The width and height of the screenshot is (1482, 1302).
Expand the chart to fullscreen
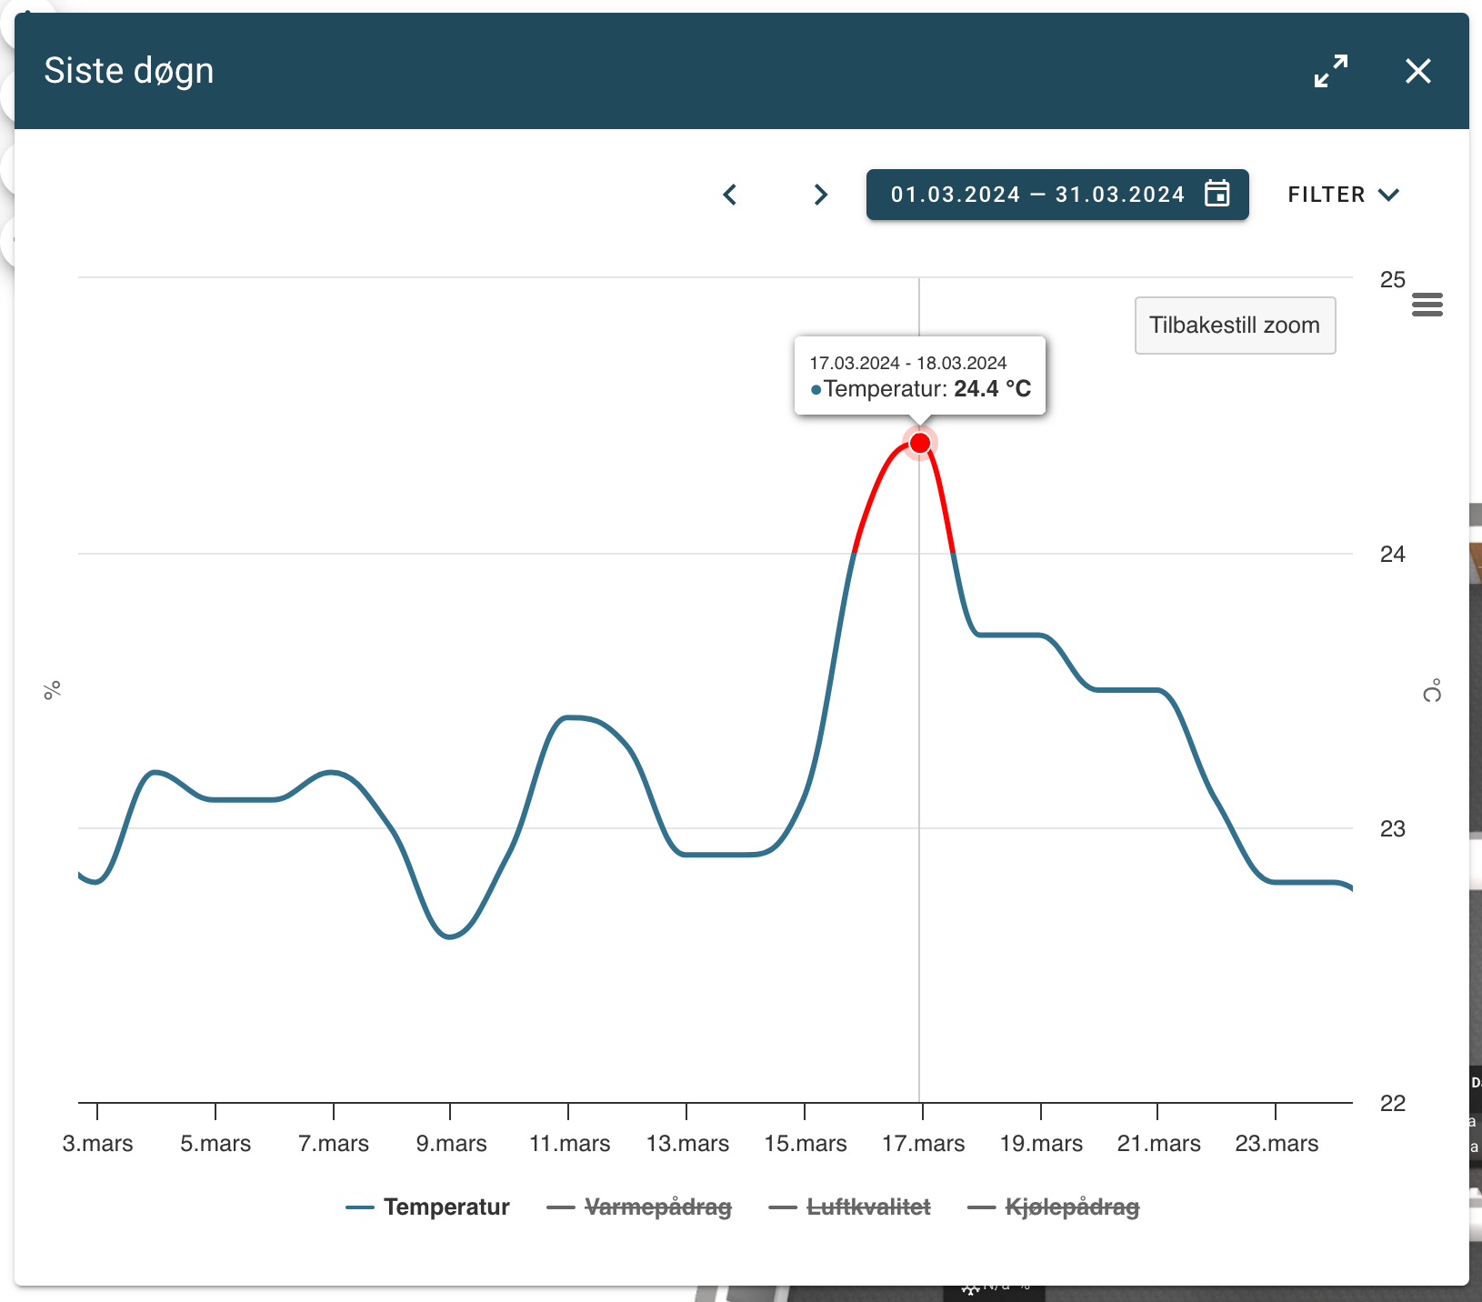tap(1331, 71)
